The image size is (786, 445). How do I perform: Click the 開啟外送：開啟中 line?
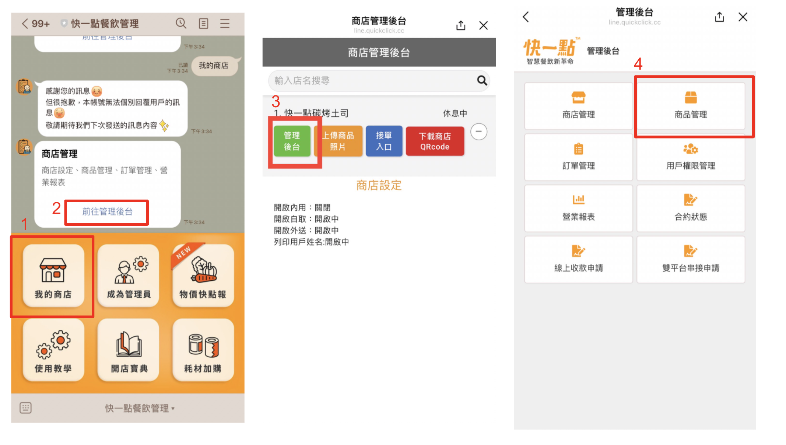pyautogui.click(x=306, y=230)
